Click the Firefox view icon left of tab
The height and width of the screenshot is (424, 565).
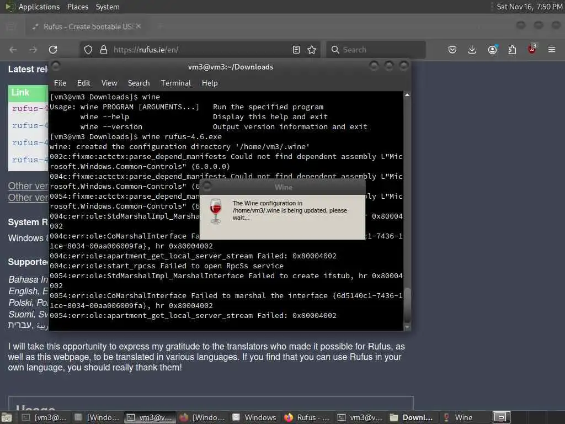click(x=11, y=26)
